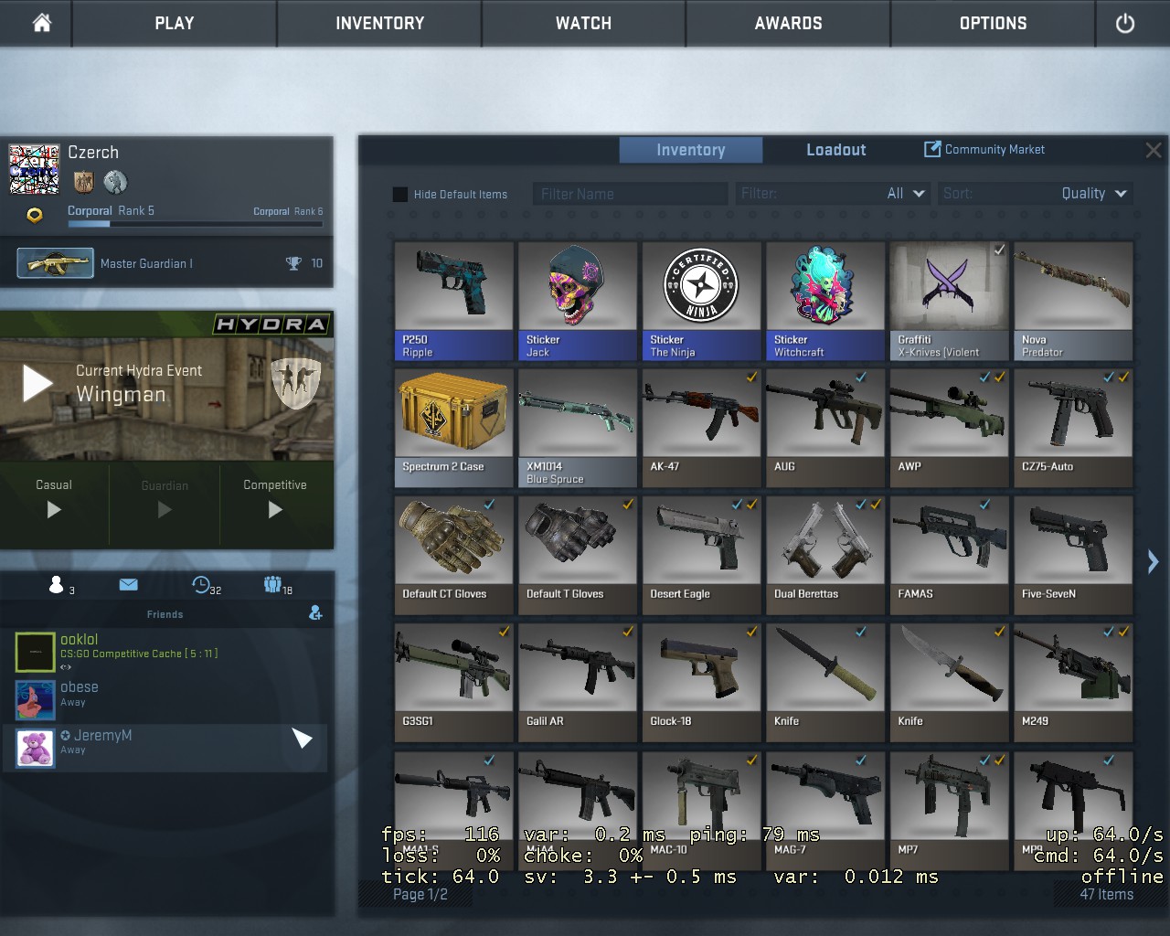Close the inventory panel

[x=1154, y=150]
